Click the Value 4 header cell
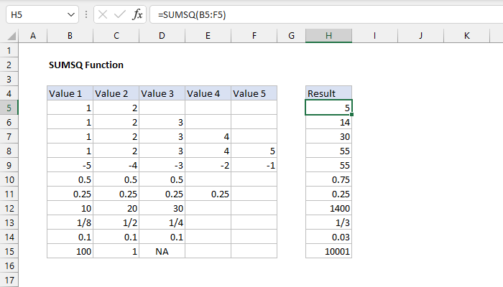503x287 pixels. pyautogui.click(x=208, y=93)
